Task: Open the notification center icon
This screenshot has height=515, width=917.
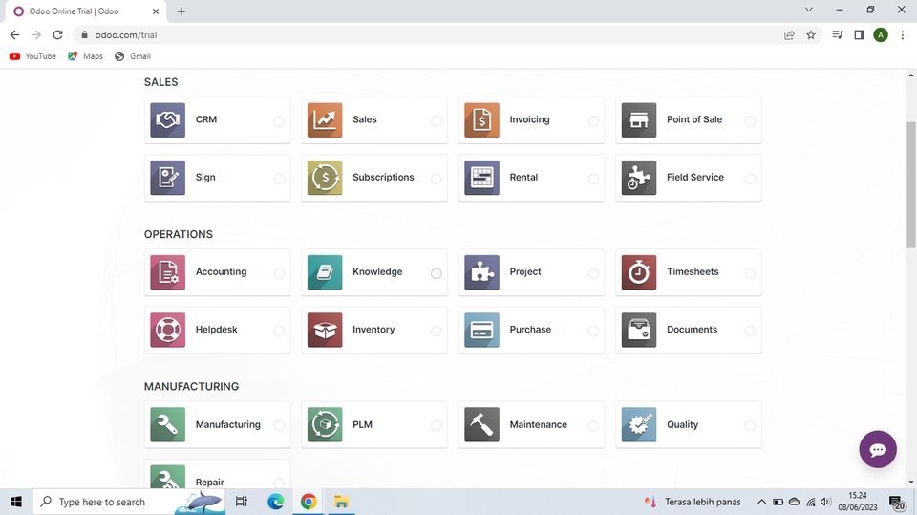Action: point(897,502)
